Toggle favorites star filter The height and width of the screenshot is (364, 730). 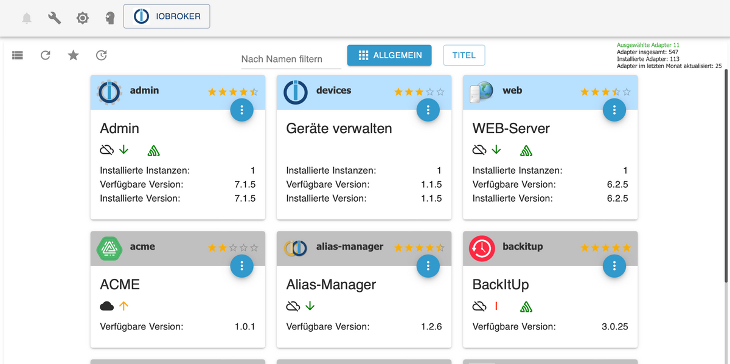(x=74, y=55)
